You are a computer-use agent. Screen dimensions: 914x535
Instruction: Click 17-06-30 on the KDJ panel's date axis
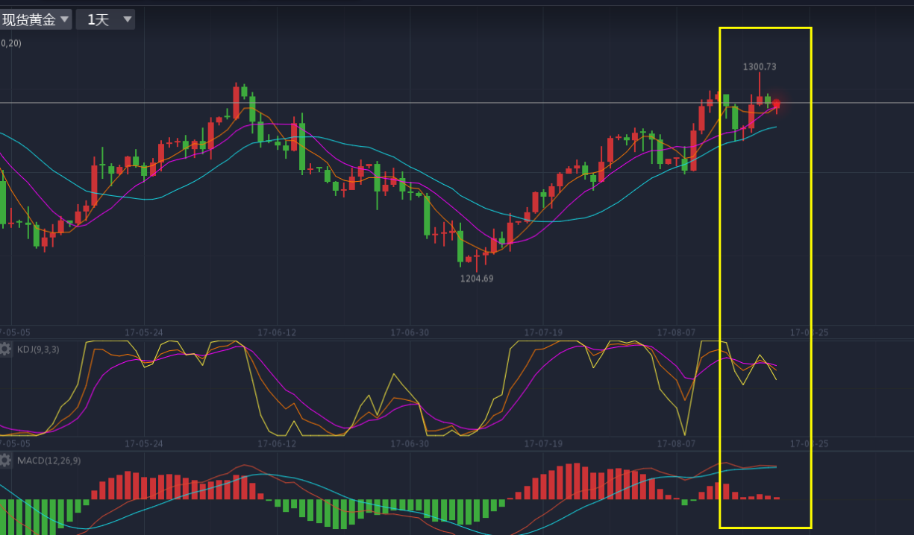[x=410, y=443]
